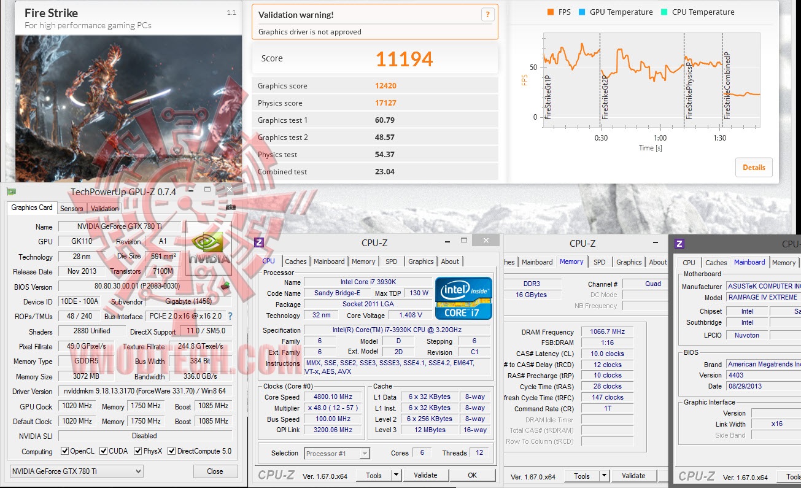
Task: Click the CPU-Z title icon of the Mainboard window
Action: click(679, 244)
